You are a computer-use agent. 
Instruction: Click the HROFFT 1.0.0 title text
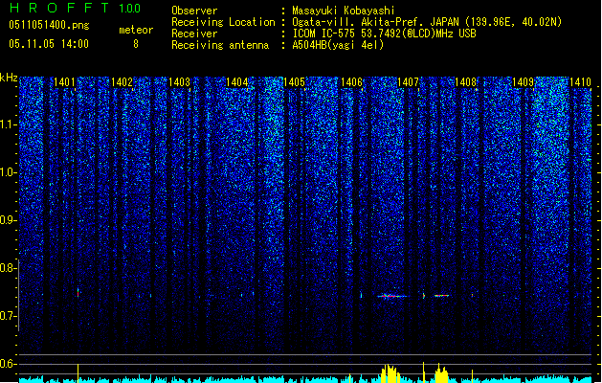76,8
